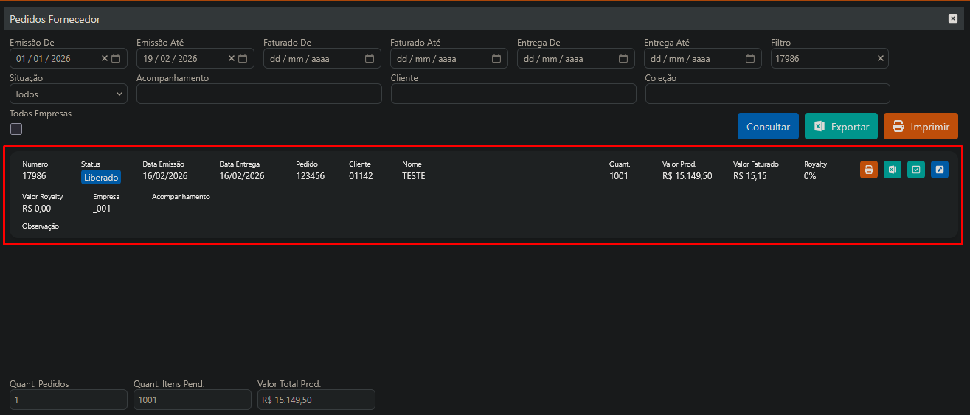Click the blue edit icon for order 17986
This screenshot has height=415, width=970.
pyautogui.click(x=940, y=170)
